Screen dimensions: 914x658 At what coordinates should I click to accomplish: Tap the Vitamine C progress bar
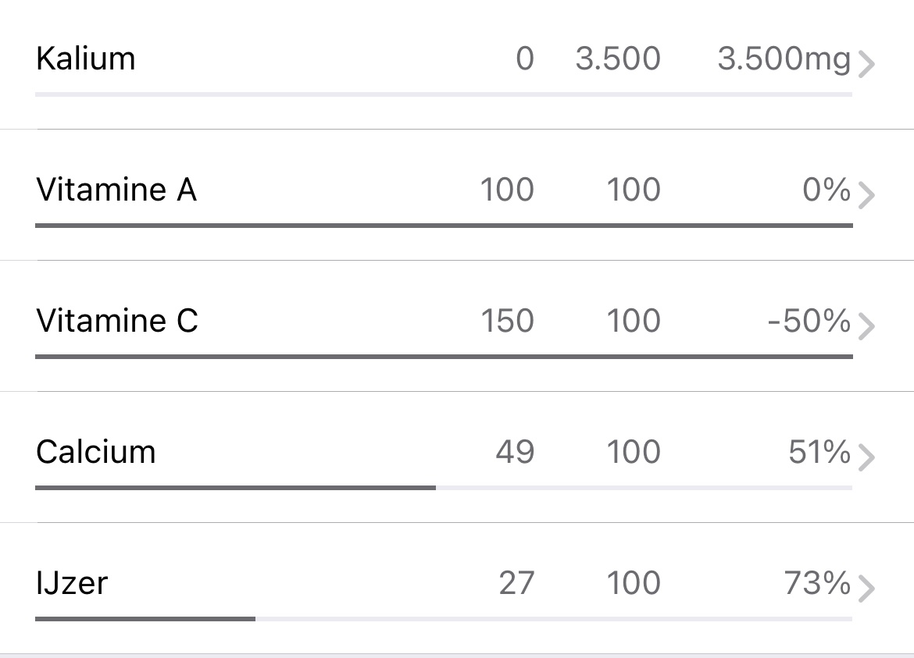(444, 357)
